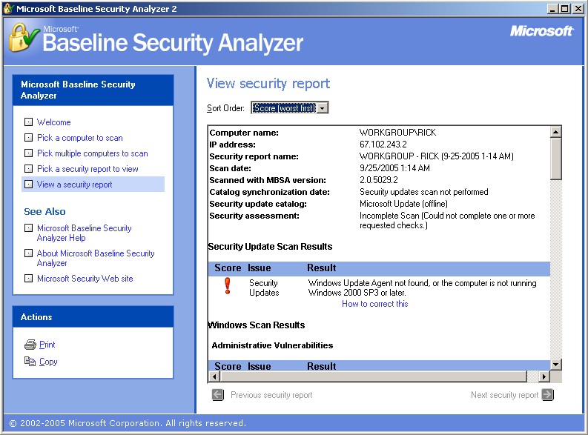Click the Security Updates issue cell
Screen dimensions: 588x435
[264, 288]
